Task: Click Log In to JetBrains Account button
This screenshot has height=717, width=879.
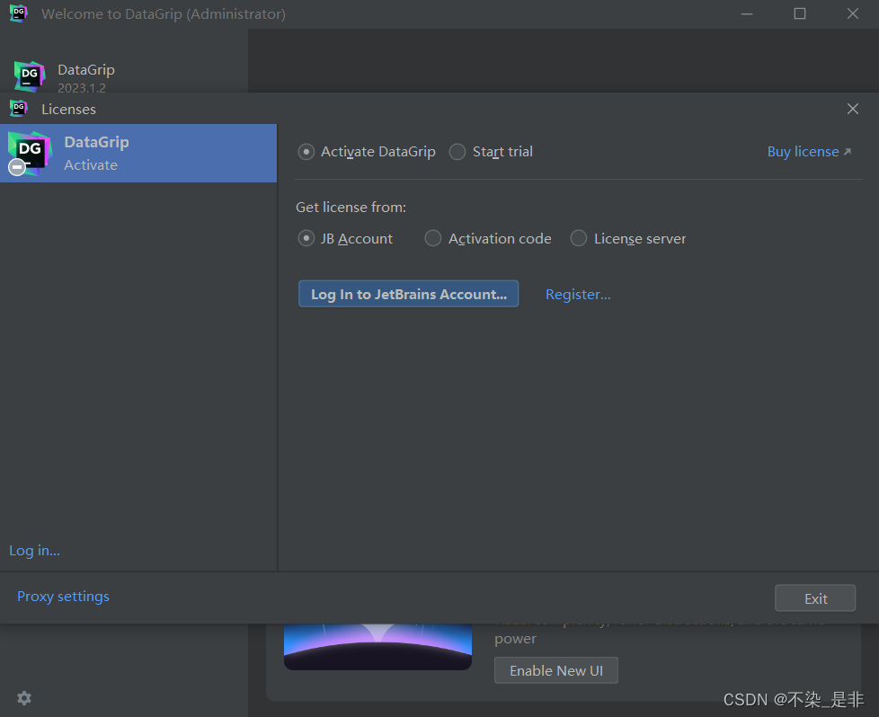Action: [408, 294]
